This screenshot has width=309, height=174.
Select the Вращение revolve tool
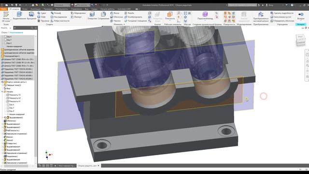click(31, 16)
